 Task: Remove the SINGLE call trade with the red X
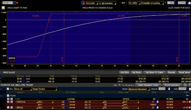pyautogui.click(x=190, y=107)
